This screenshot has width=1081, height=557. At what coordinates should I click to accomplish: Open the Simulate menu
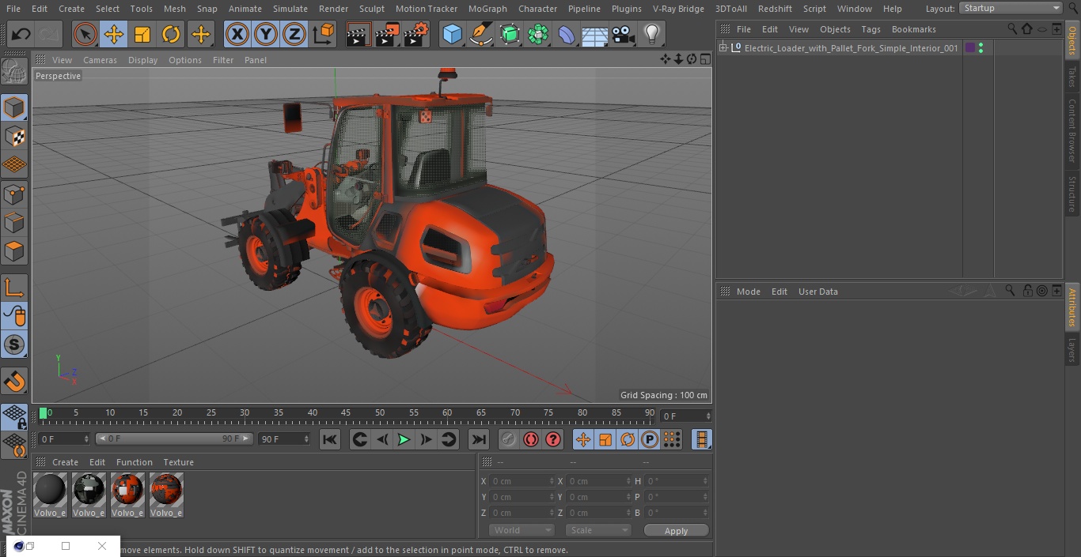click(x=290, y=9)
